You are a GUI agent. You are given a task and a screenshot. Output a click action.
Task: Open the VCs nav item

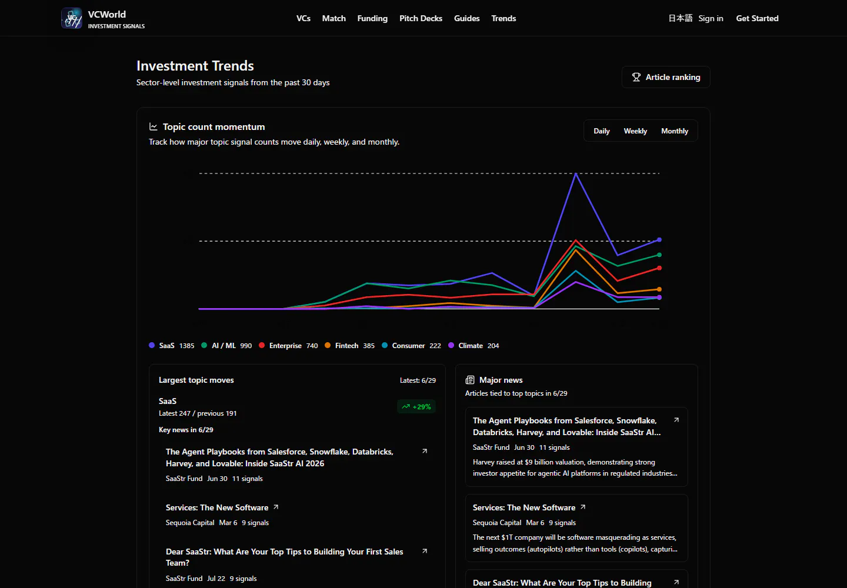[x=304, y=18]
